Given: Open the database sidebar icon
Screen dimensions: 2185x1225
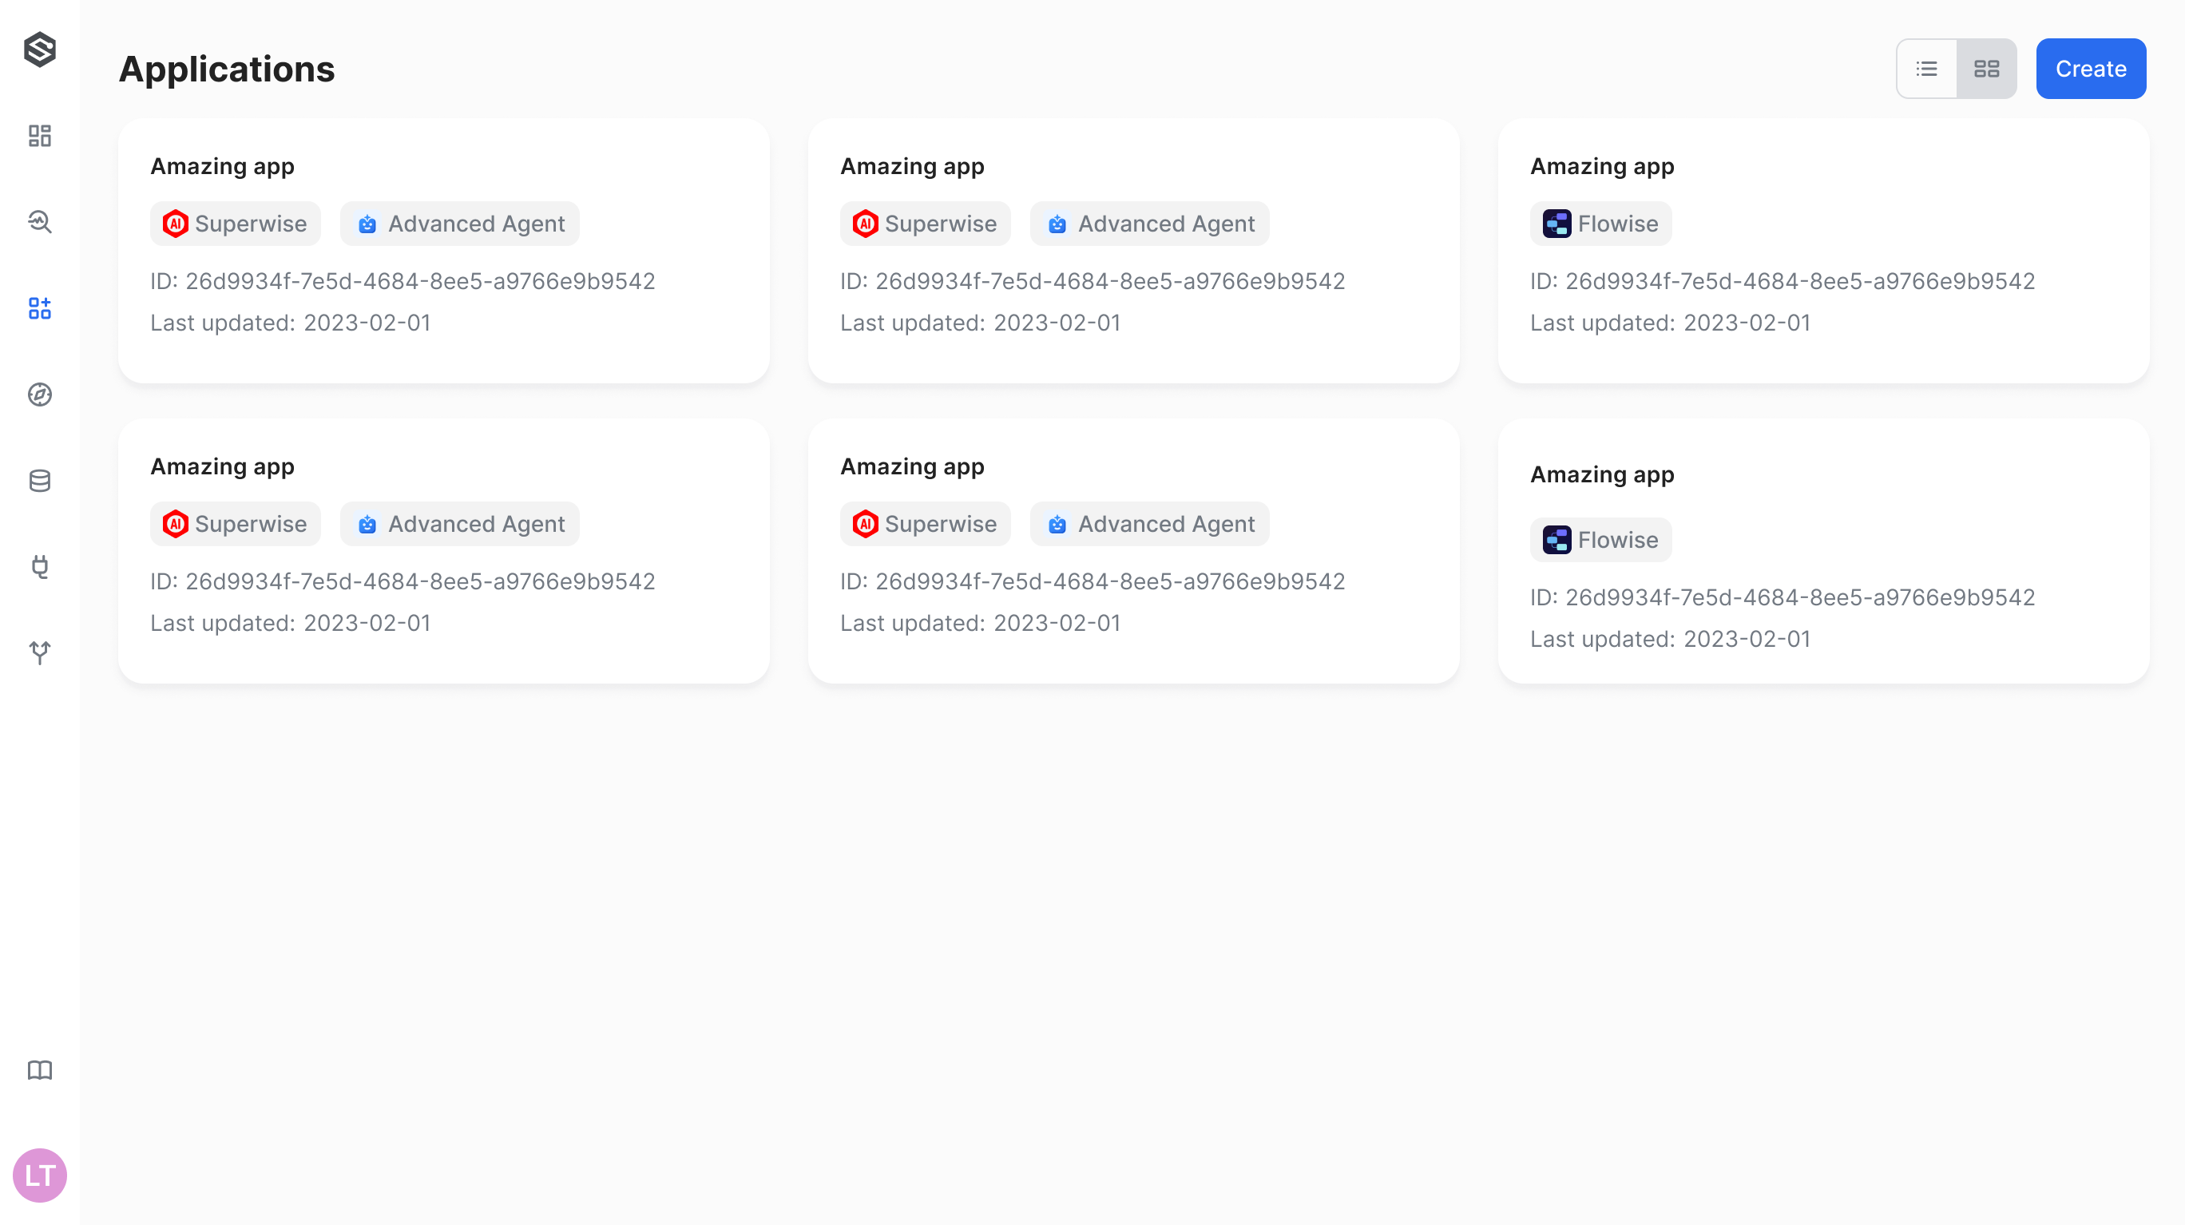Looking at the screenshot, I should click(x=40, y=481).
